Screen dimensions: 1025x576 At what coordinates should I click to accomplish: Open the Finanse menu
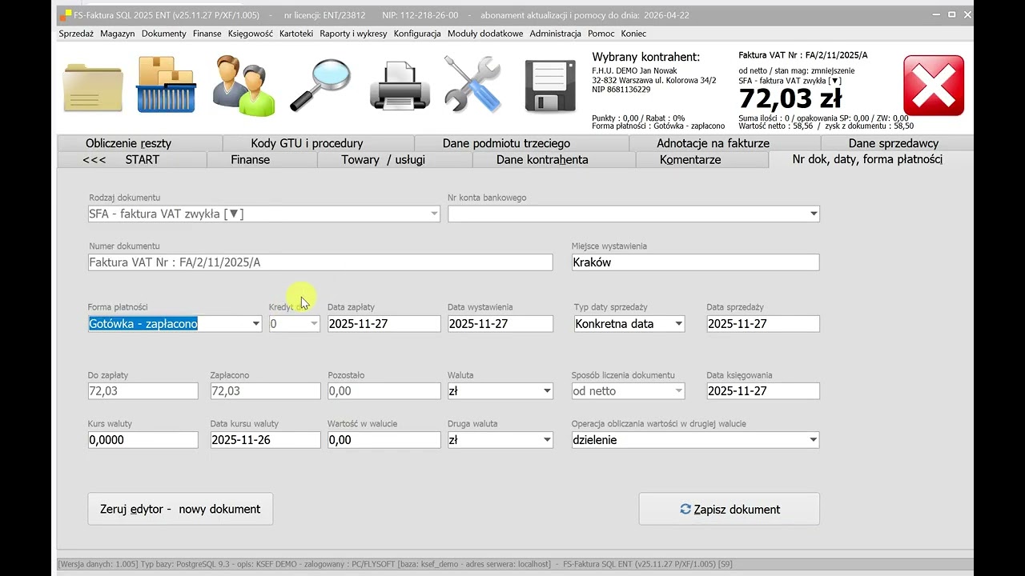point(207,34)
